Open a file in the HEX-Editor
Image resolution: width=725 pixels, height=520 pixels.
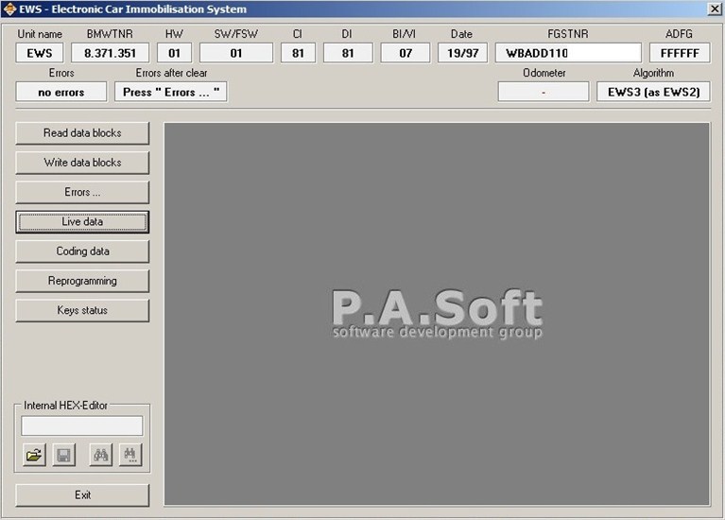[34, 455]
